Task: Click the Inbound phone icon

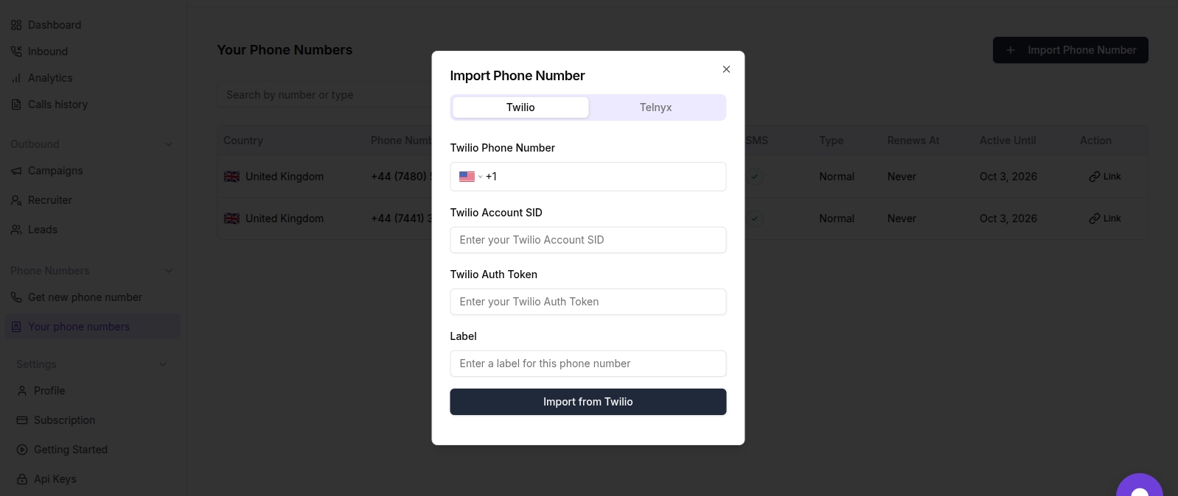Action: 16,52
